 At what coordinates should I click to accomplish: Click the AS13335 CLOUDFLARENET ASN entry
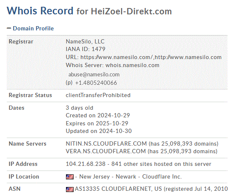click(x=118, y=189)
